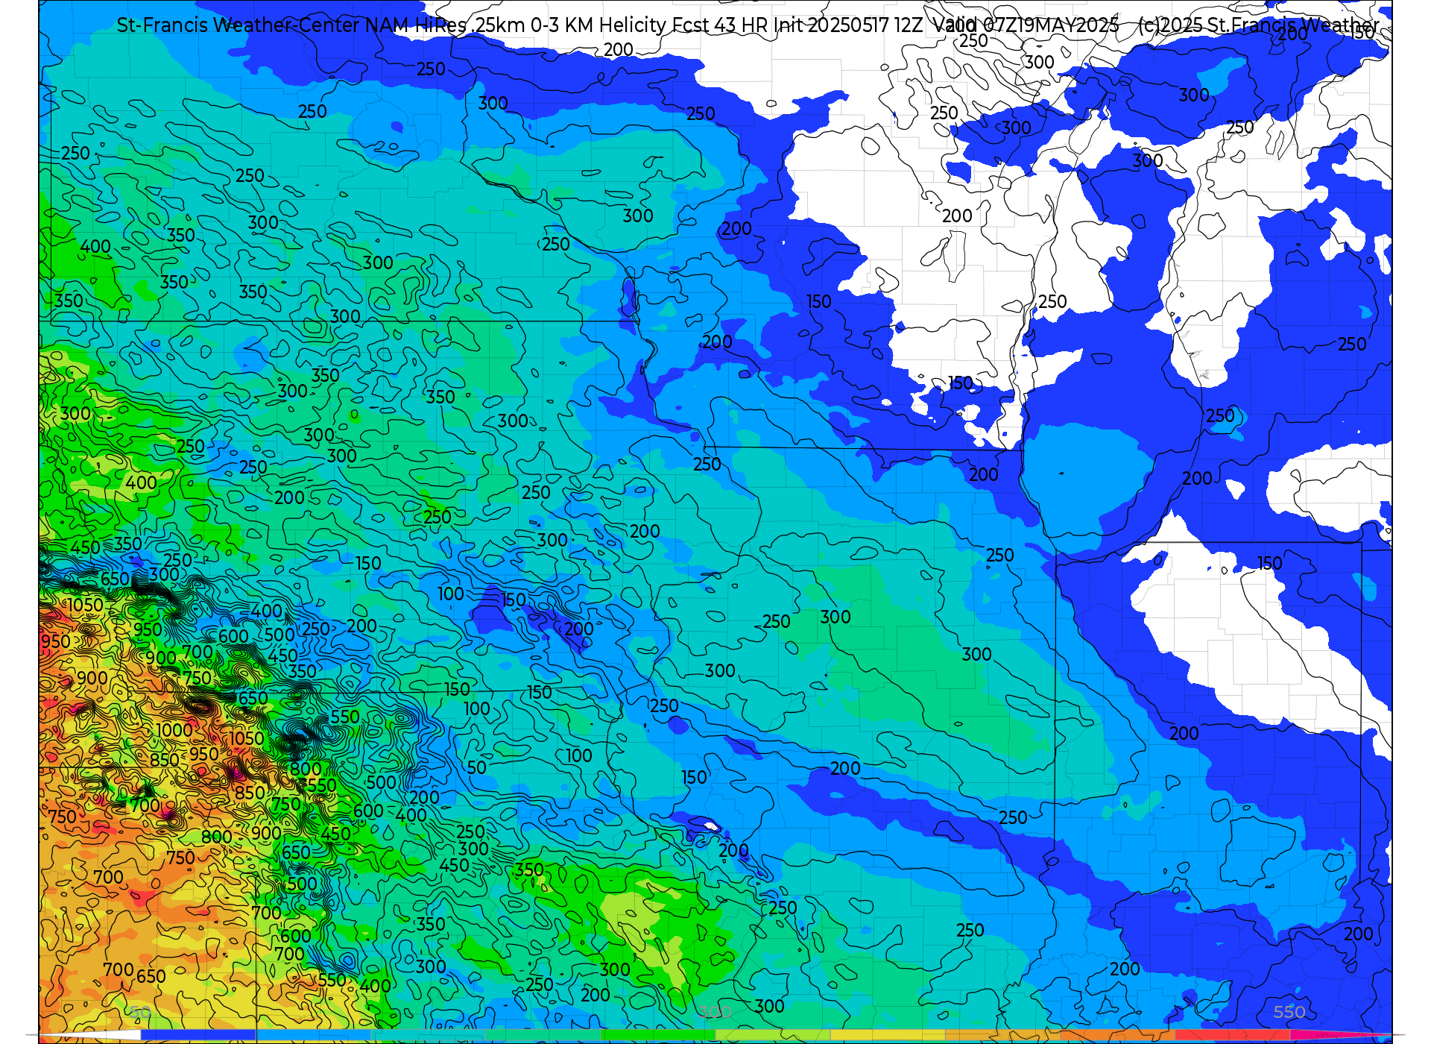This screenshot has height=1044, width=1431.
Task: Click the faded "550" color bar label
Action: (x=1289, y=1012)
